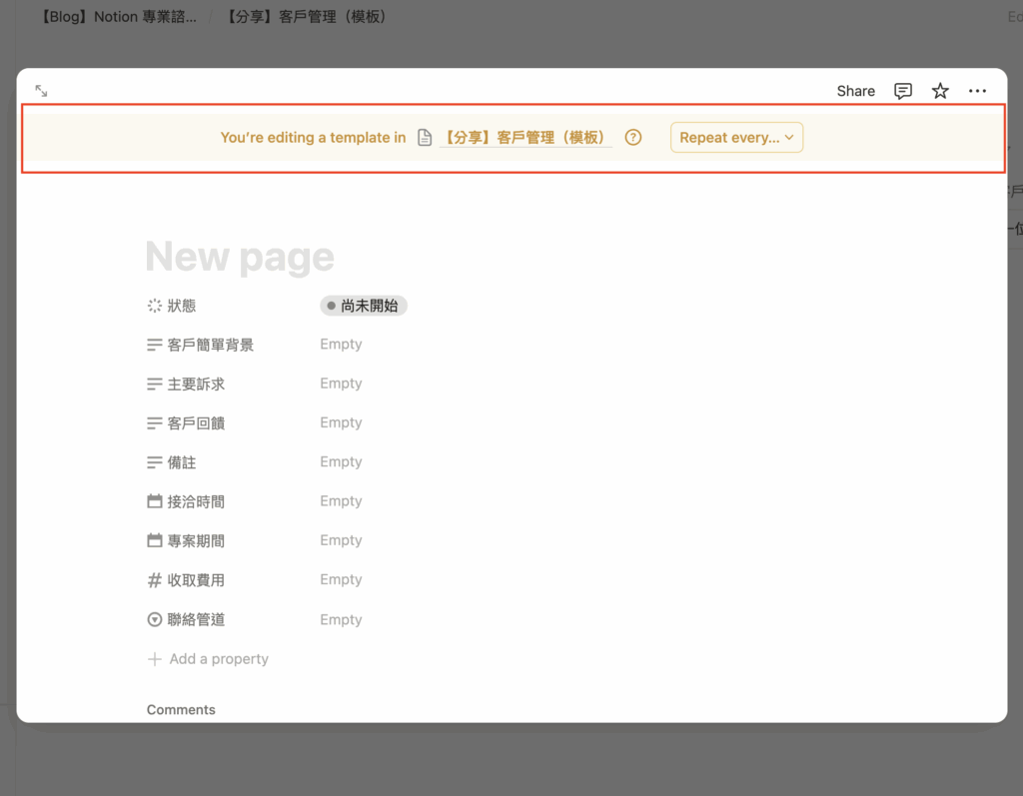Screen dimensions: 1023x796
Task: Open the Share menu
Action: pyautogui.click(x=855, y=91)
